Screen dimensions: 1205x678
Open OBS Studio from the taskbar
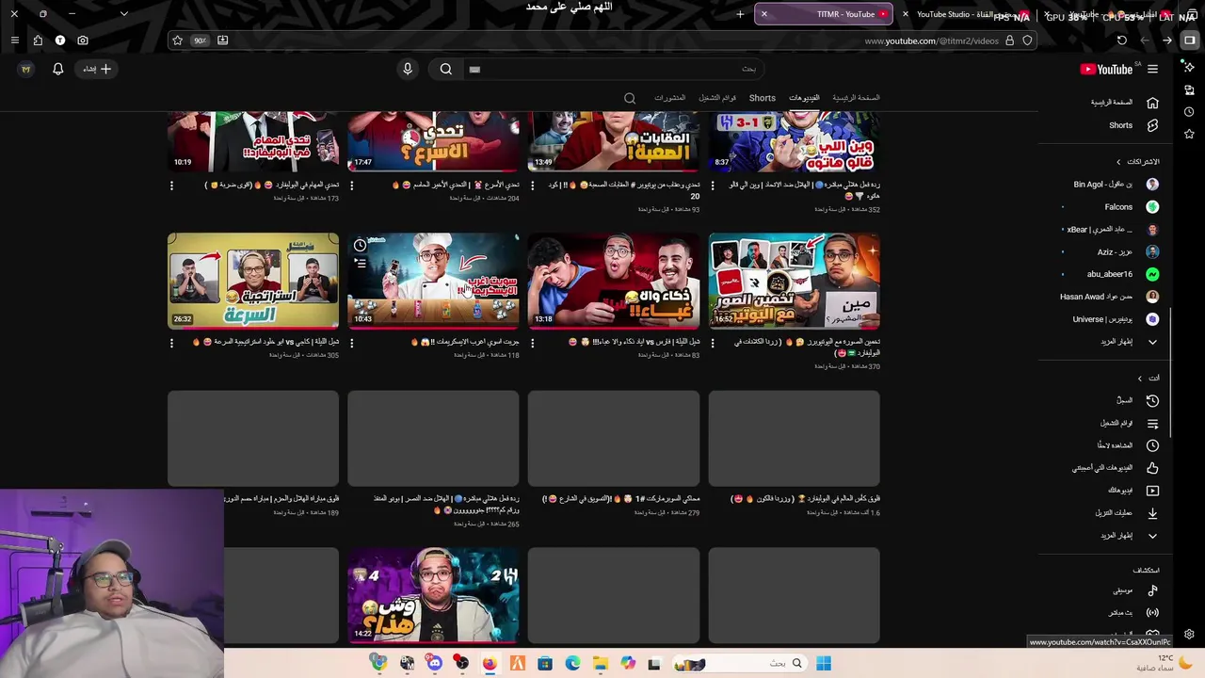coord(461,663)
